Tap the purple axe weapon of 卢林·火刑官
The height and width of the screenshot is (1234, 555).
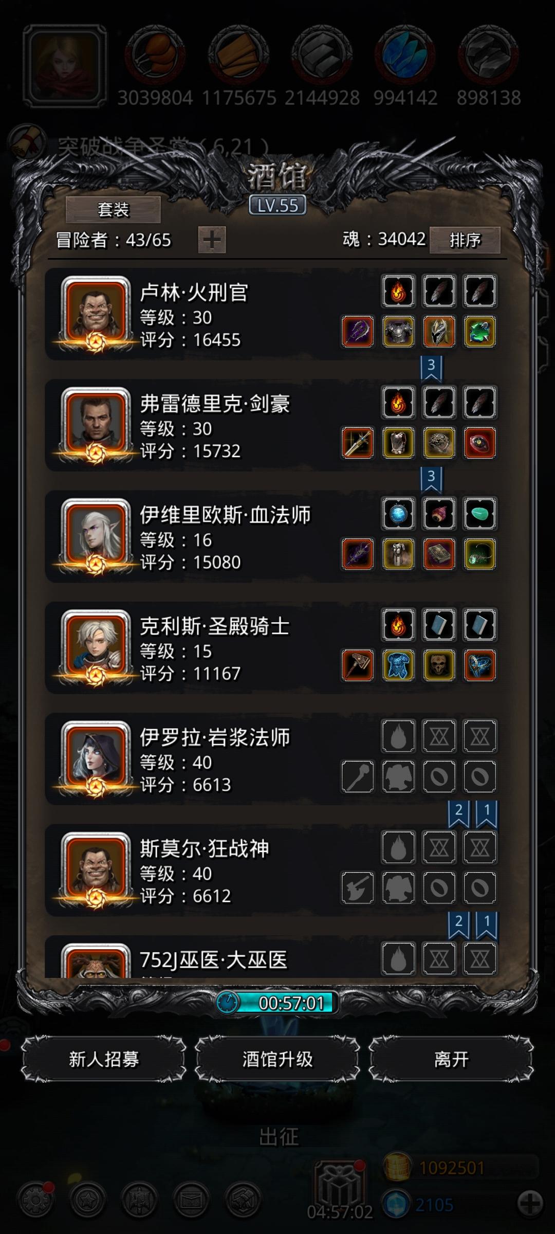(x=358, y=332)
